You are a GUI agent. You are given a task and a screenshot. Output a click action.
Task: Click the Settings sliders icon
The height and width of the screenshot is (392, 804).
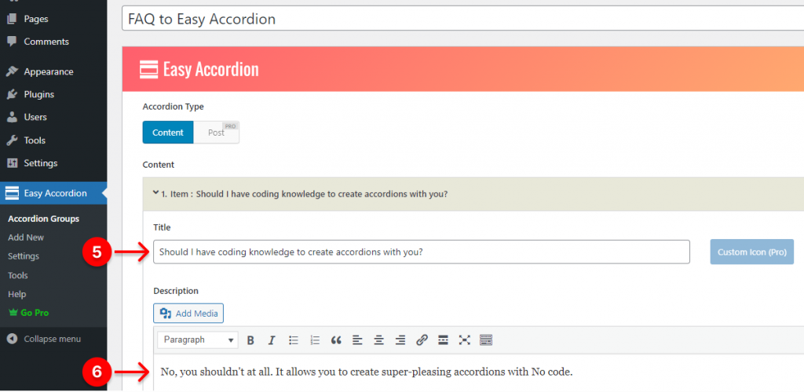13,163
